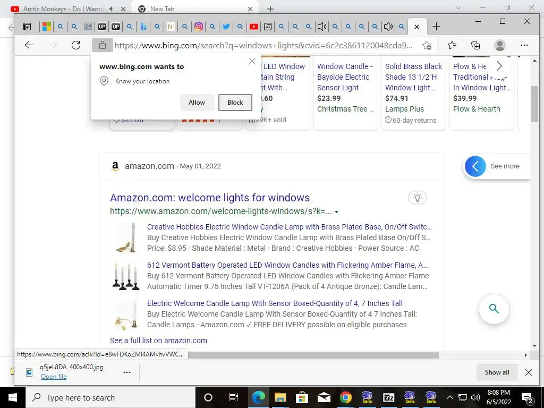Open the Collections icon
544x408 pixels.
475,45
